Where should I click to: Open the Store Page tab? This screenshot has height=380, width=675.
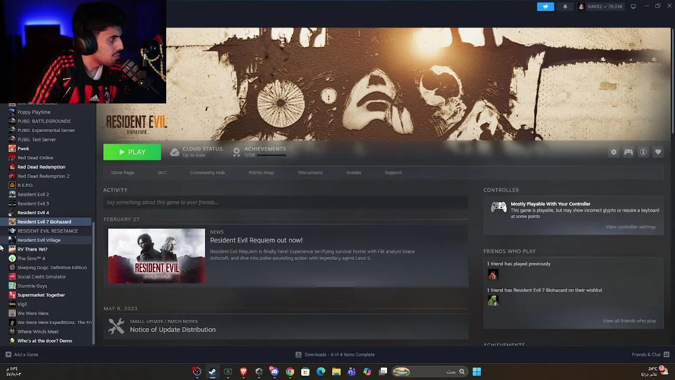(122, 173)
